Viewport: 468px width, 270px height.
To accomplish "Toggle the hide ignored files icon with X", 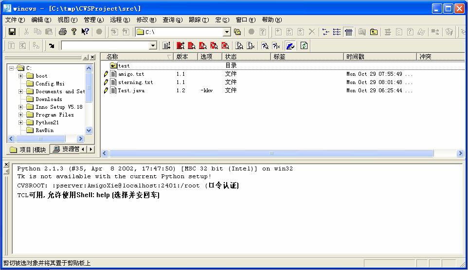I will point(251,46).
